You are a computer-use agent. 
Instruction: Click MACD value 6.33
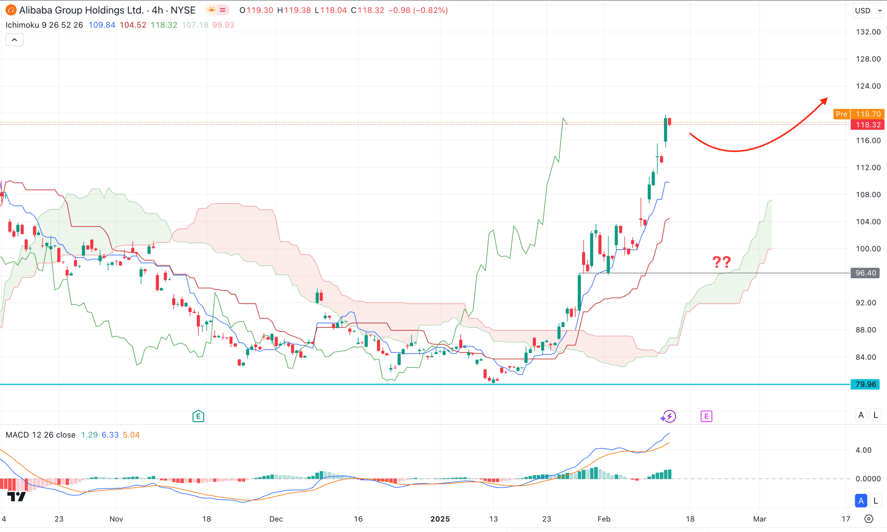pos(110,435)
